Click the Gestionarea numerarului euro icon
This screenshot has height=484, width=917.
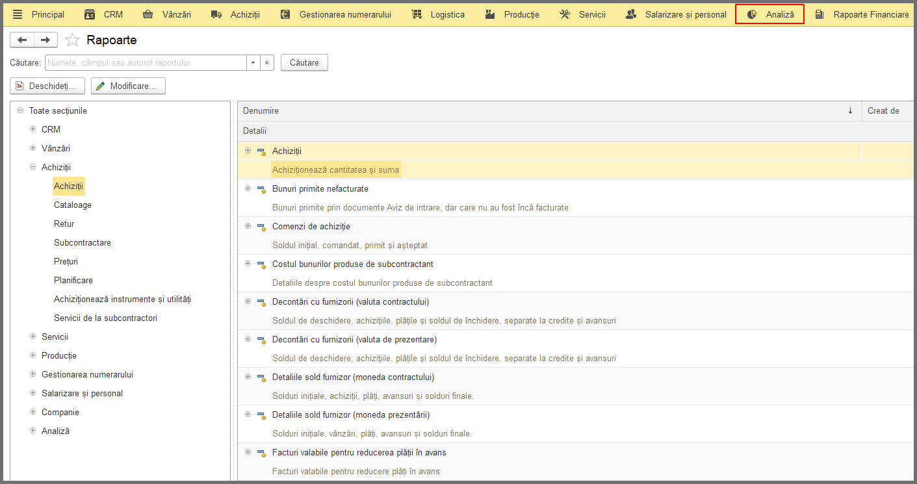[285, 14]
